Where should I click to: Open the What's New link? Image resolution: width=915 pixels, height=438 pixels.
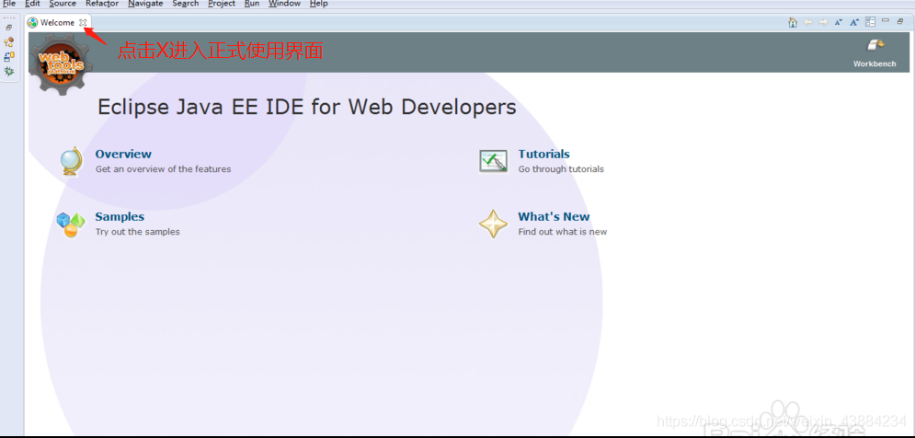(x=554, y=216)
